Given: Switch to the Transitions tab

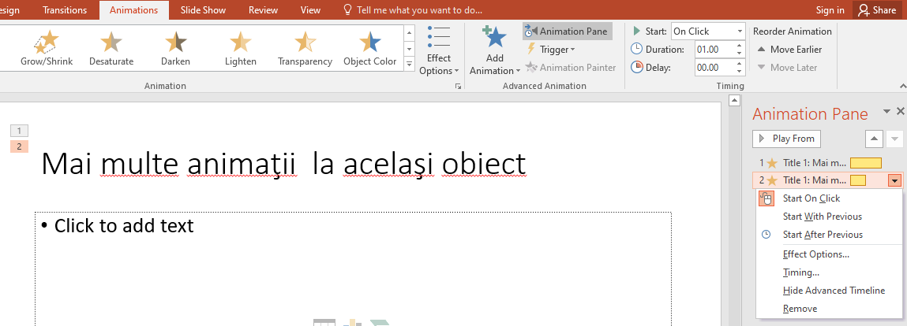Looking at the screenshot, I should 66,10.
